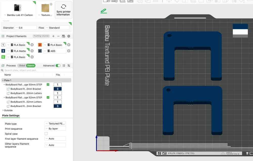This screenshot has width=253, height=161.
Task: Click the Sync printer information button
Action: click(x=64, y=10)
